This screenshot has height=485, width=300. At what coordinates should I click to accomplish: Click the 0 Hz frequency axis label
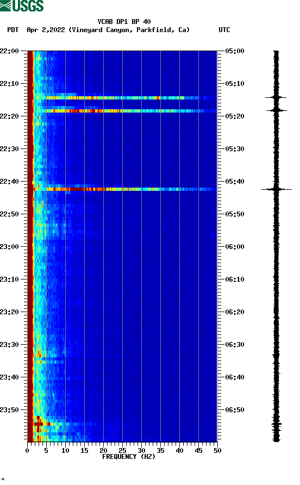[27, 451]
